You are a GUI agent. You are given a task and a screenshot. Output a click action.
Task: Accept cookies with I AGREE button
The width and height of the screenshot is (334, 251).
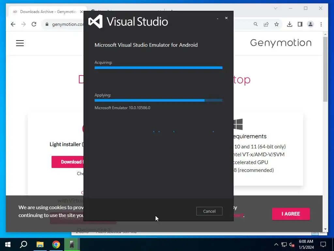pos(291,214)
